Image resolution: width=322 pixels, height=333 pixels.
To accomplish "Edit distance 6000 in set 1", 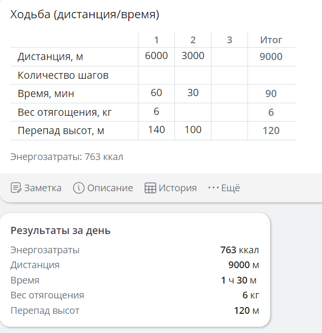I will [x=156, y=57].
